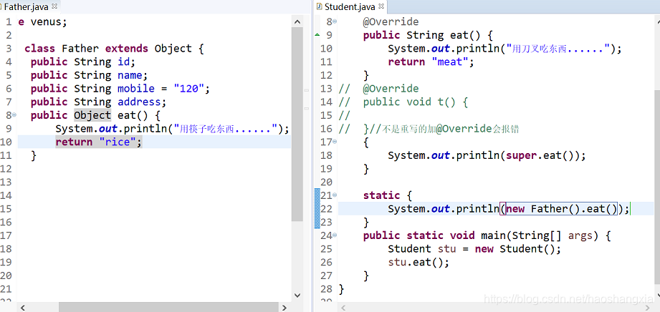This screenshot has height=312, width=660.
Task: Close the Father.java tab
Action: (54, 6)
